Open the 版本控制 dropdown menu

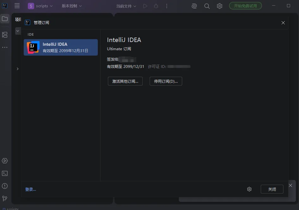click(72, 6)
